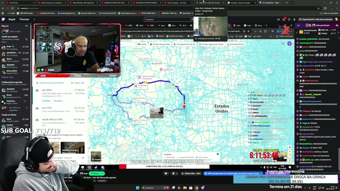Viewport: 340px width, 191px height.
Task: Click into the Twitch Pesquisa search field
Action: [x=167, y=19]
